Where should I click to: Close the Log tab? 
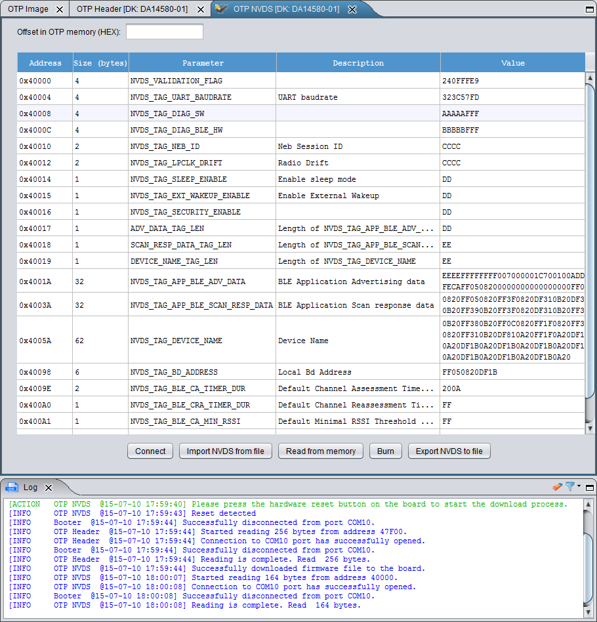49,487
